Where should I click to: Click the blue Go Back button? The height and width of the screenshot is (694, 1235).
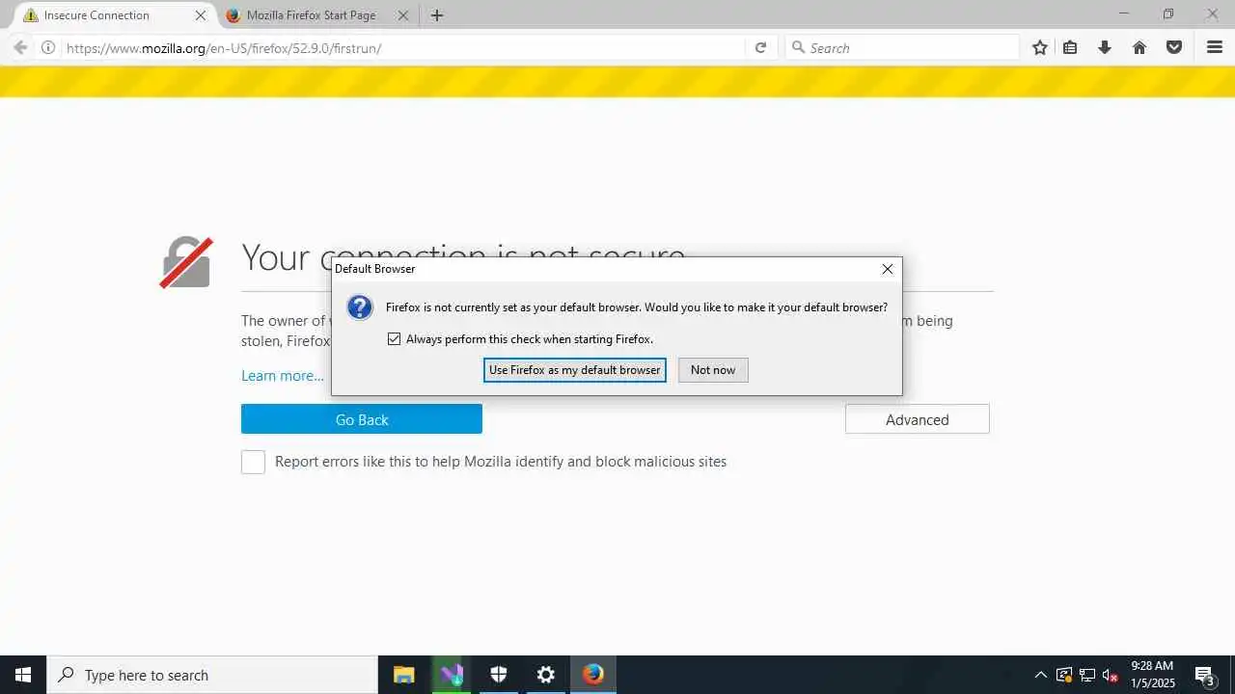pyautogui.click(x=362, y=419)
